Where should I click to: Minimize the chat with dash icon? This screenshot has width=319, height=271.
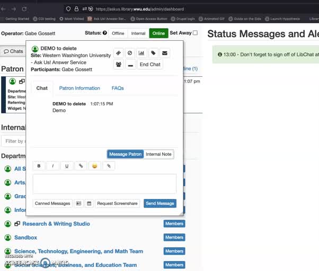[x=130, y=65]
